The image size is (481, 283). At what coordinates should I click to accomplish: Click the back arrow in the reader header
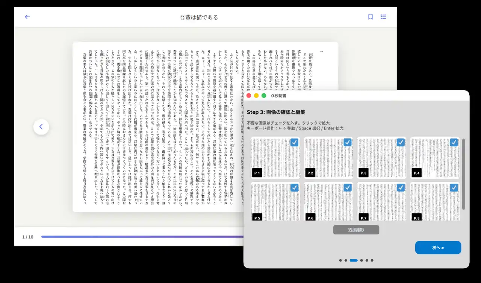click(x=27, y=17)
